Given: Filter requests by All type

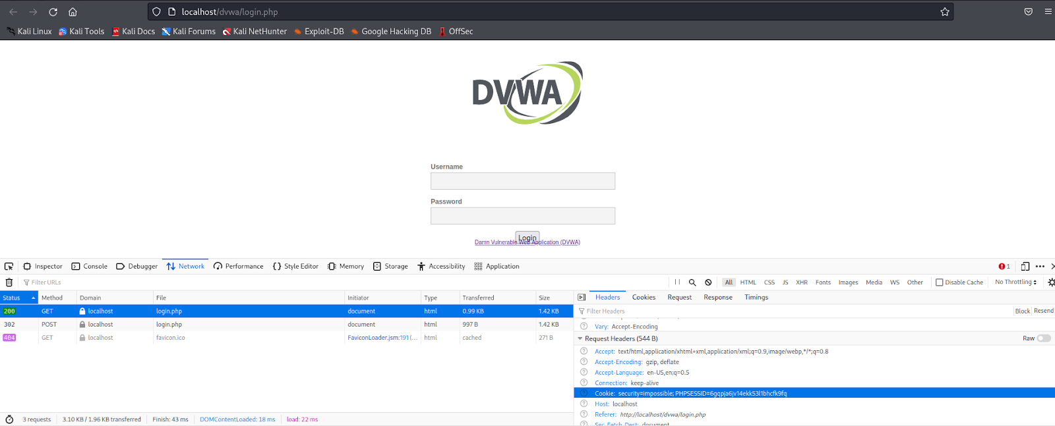Looking at the screenshot, I should coord(729,282).
